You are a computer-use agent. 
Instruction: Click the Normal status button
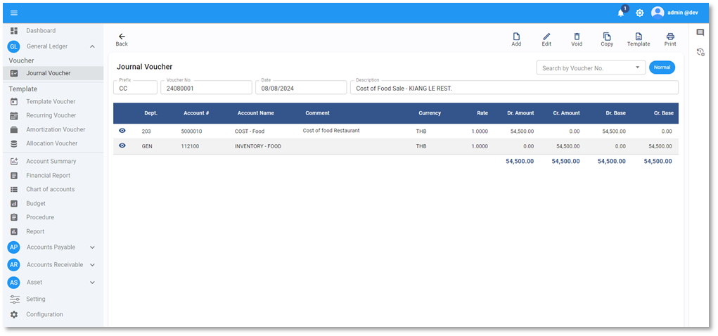pos(662,67)
